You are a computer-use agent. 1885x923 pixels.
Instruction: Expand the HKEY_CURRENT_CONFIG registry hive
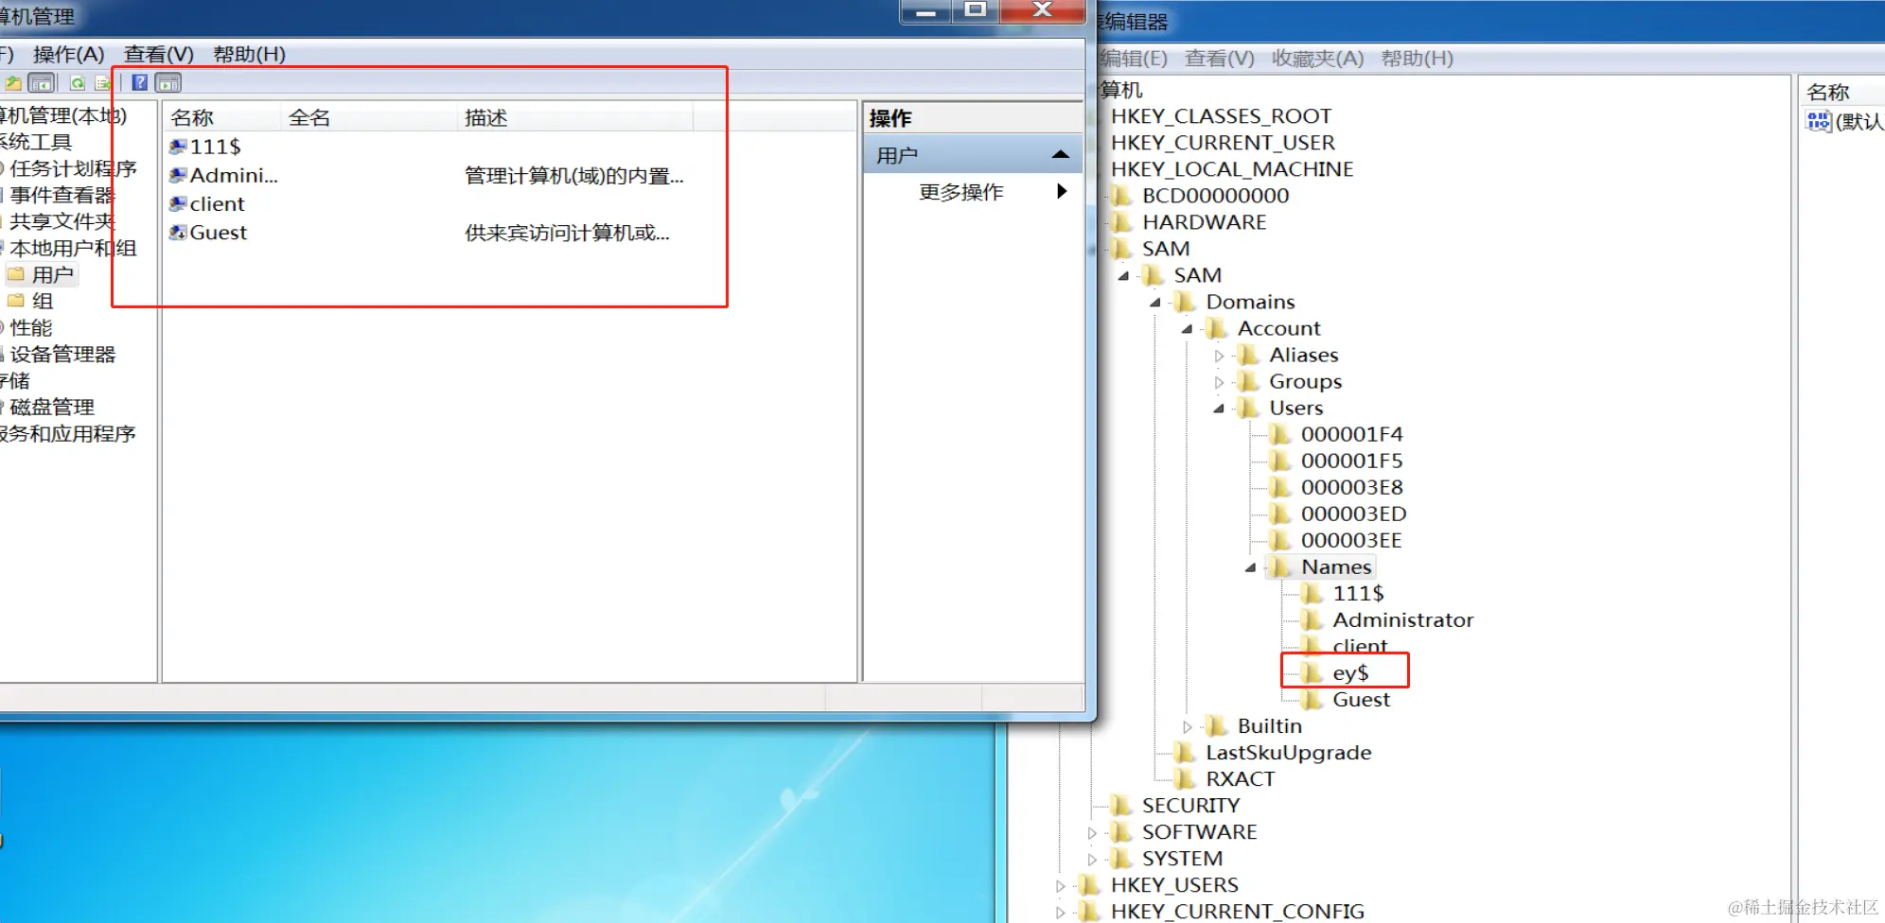pos(1060,912)
